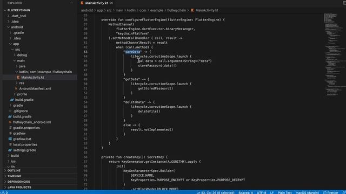This screenshot has height=194, width=346.
Task: Click createKey function declaration
Action: tap(135, 157)
